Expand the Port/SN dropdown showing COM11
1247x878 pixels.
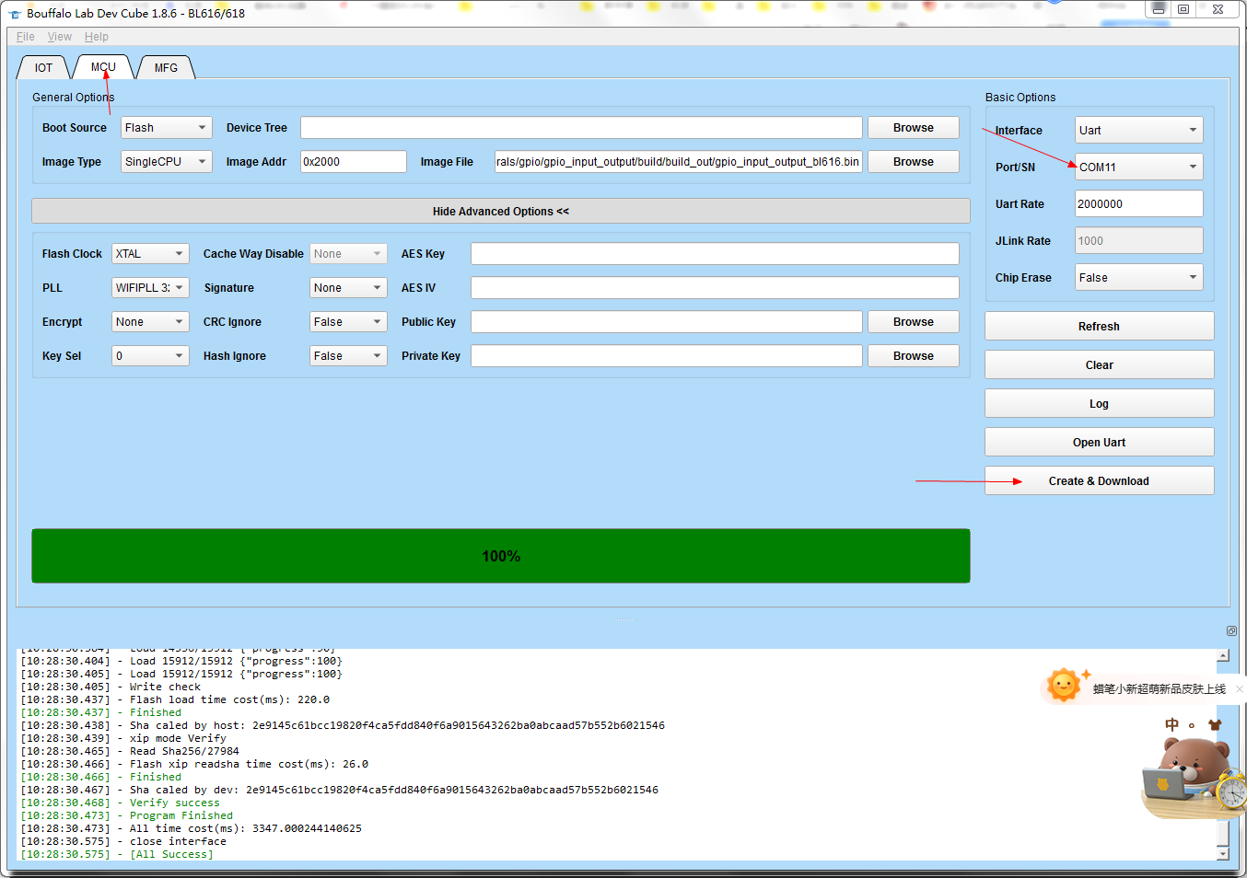tap(1139, 168)
